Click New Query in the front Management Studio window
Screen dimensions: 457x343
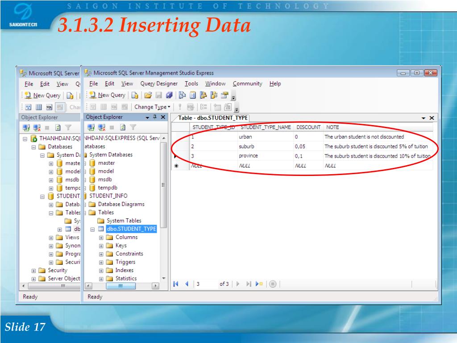[x=108, y=95]
